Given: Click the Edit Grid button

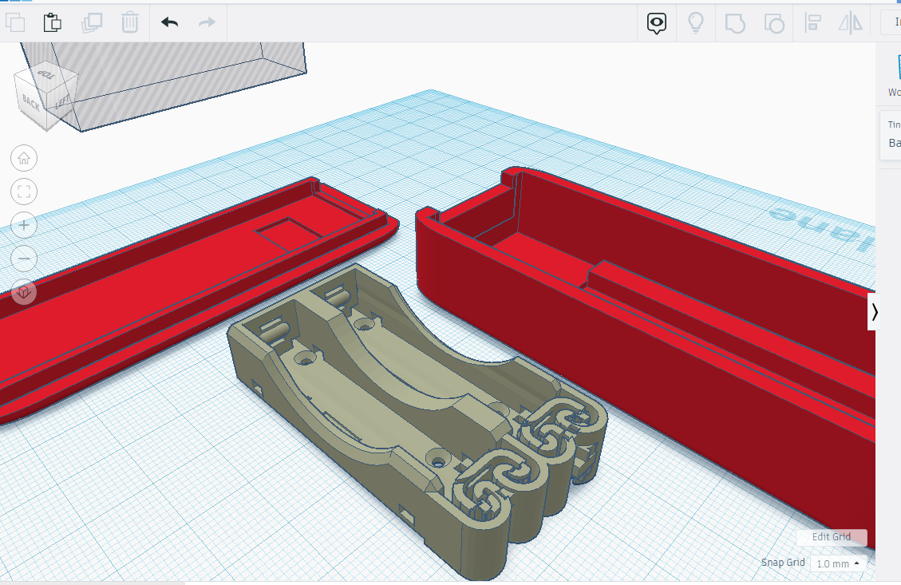Looking at the screenshot, I should [831, 537].
